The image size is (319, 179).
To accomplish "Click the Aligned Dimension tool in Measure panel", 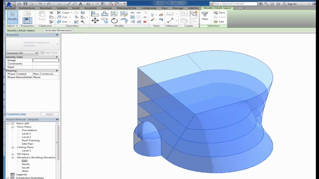I will click(170, 20).
